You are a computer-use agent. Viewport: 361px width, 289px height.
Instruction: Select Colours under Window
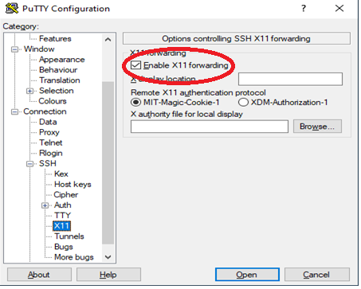coord(53,101)
